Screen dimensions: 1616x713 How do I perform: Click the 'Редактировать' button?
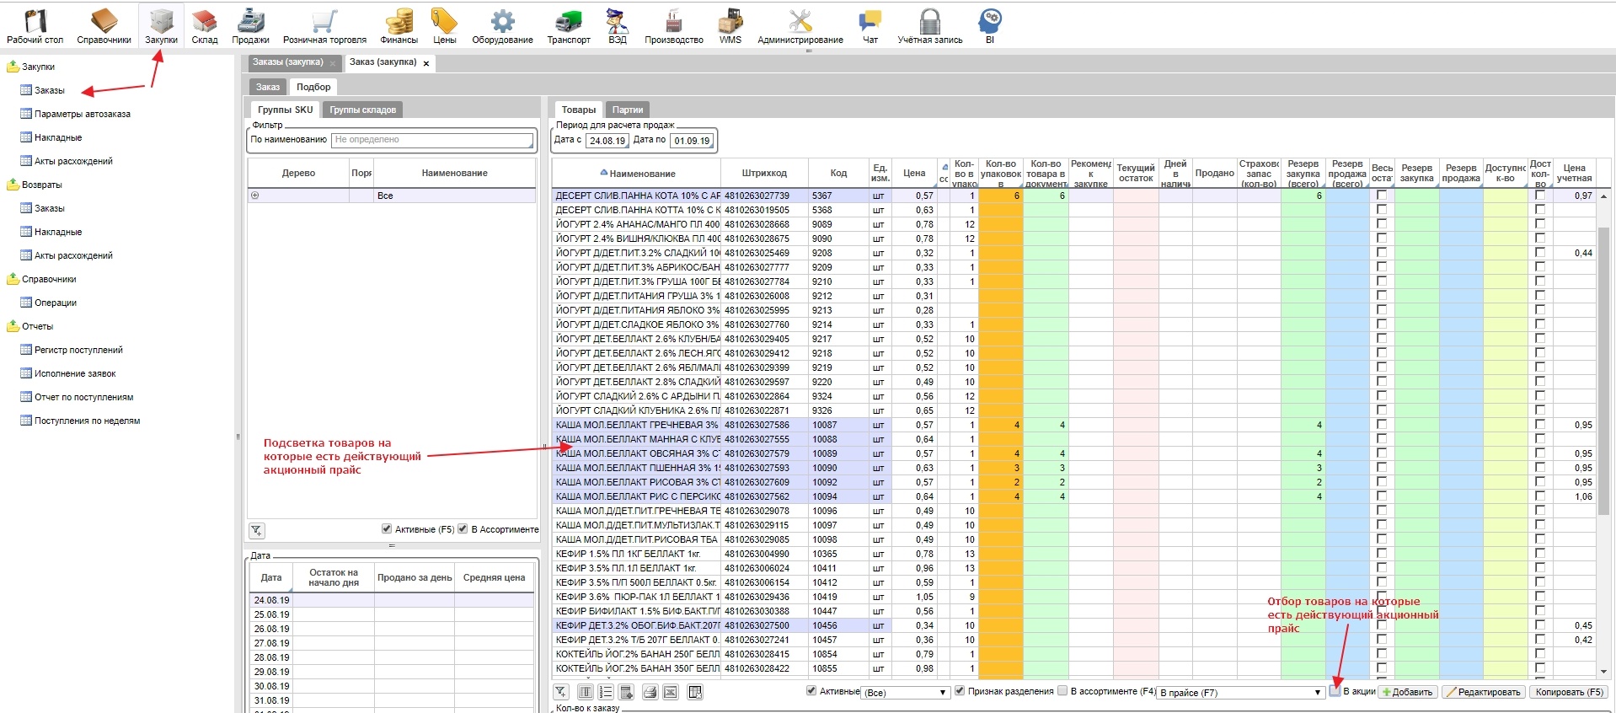[x=1482, y=692]
